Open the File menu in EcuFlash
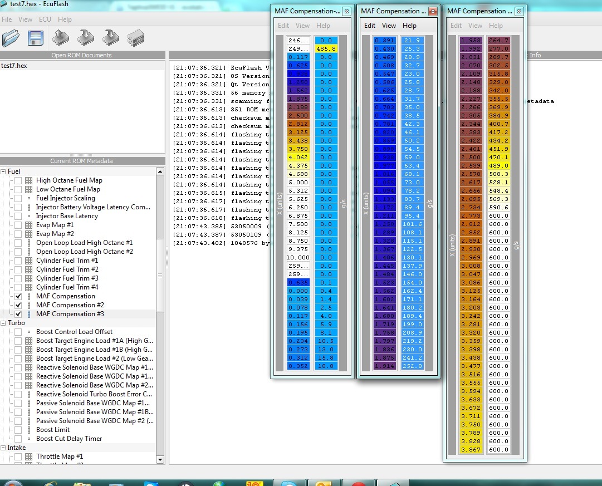Viewport: 602px width, 486px height. pos(7,19)
